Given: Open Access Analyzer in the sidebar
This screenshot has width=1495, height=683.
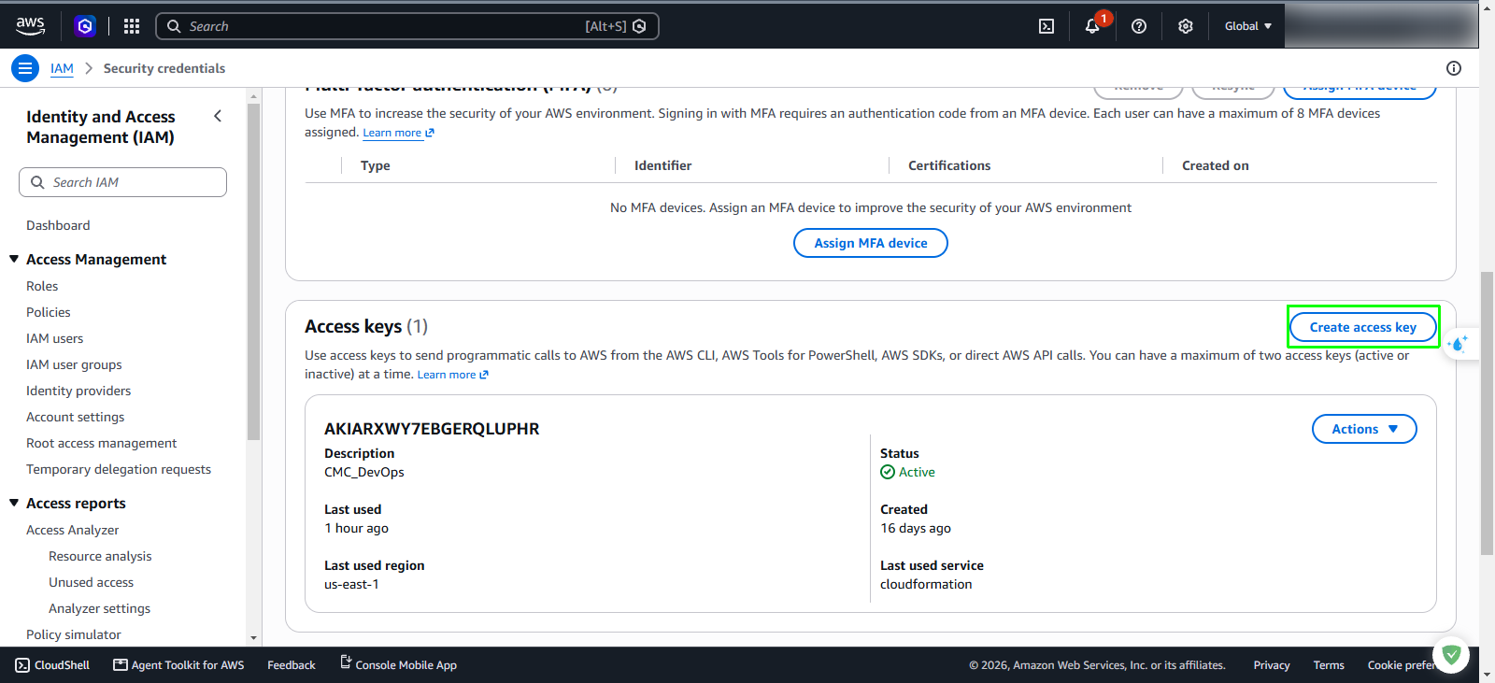Looking at the screenshot, I should (73, 530).
